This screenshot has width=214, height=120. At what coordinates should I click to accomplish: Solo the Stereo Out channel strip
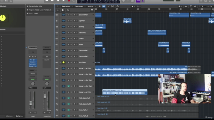[49, 113]
